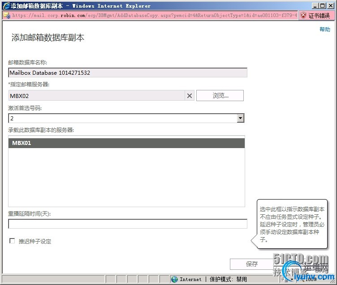Save the database copy with 保存
Image resolution: width=337 pixels, height=285 pixels.
(252, 264)
